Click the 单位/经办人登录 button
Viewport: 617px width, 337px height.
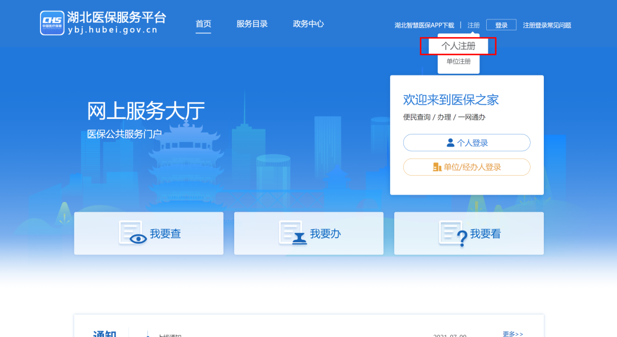(467, 167)
